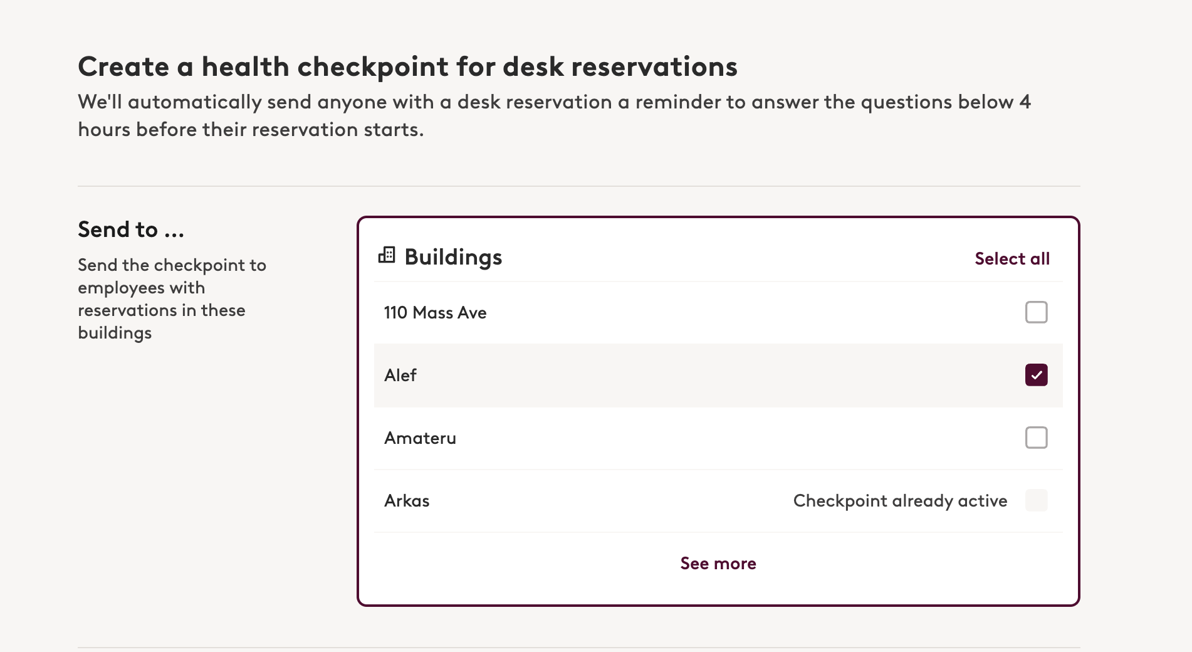Viewport: 1192px width, 652px height.
Task: Enable the Amateru building checkbox
Action: [x=1036, y=438]
